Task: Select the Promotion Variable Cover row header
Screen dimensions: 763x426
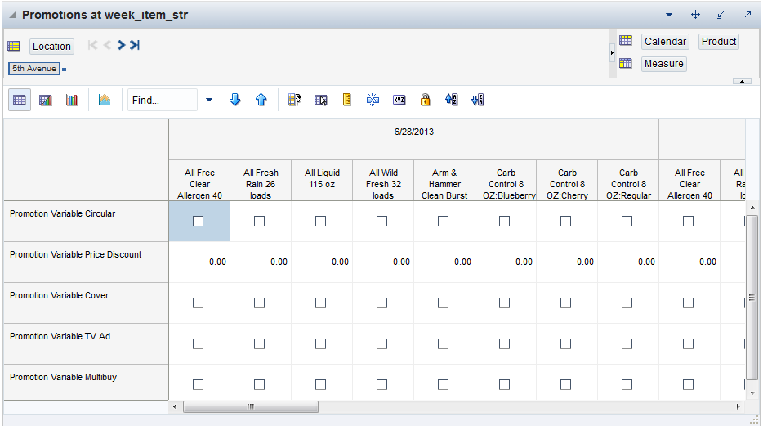Action: coord(86,303)
